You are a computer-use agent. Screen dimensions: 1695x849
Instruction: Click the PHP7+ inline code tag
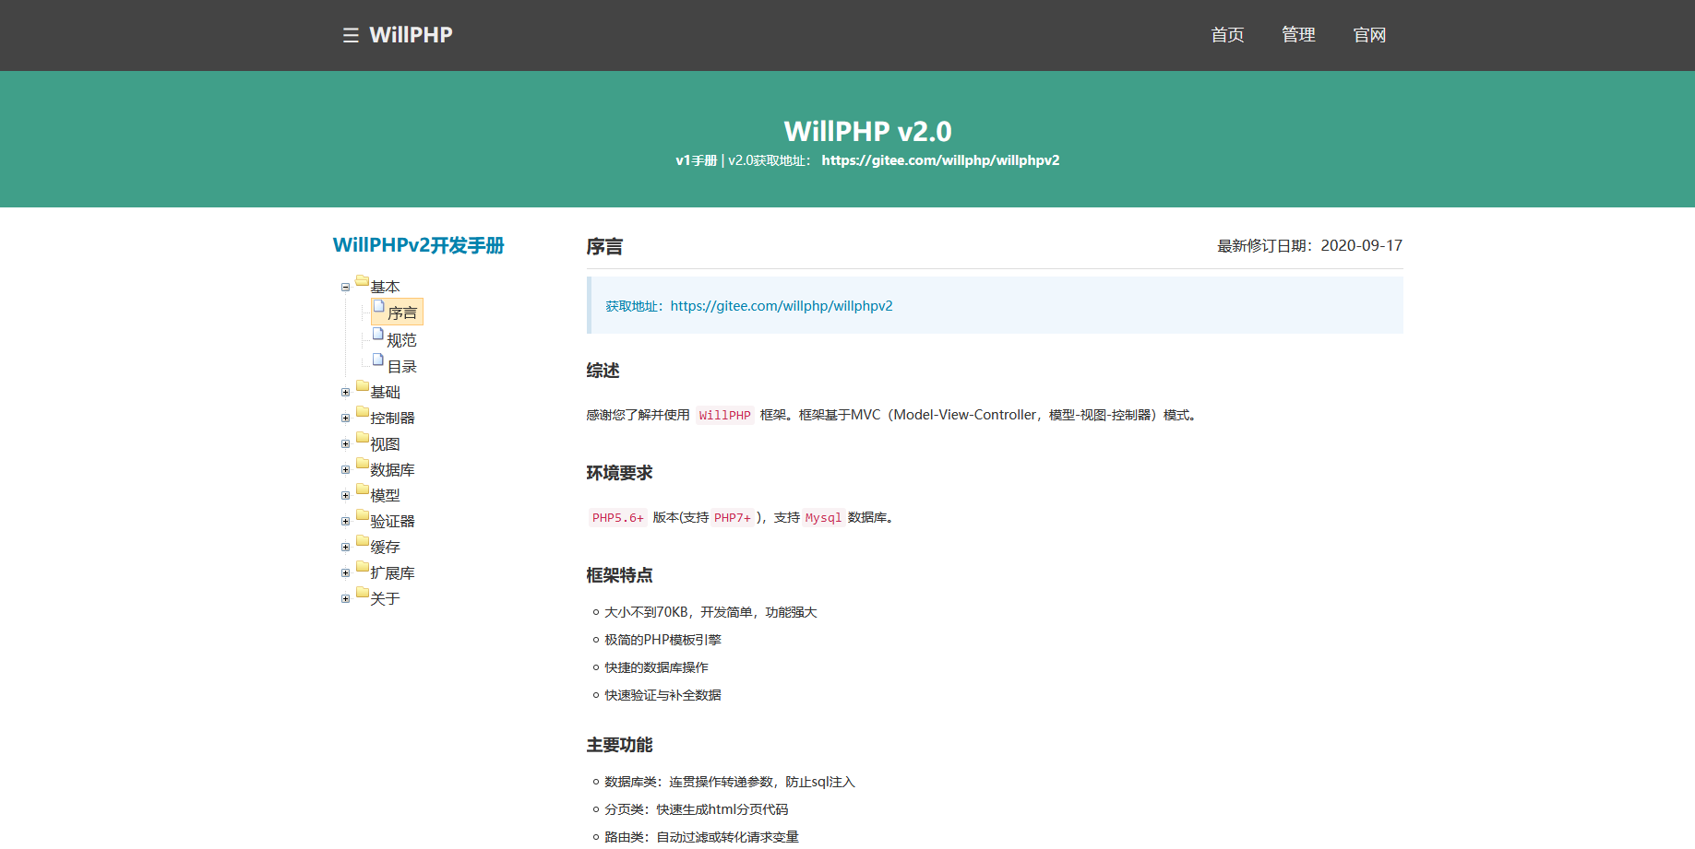point(732,518)
